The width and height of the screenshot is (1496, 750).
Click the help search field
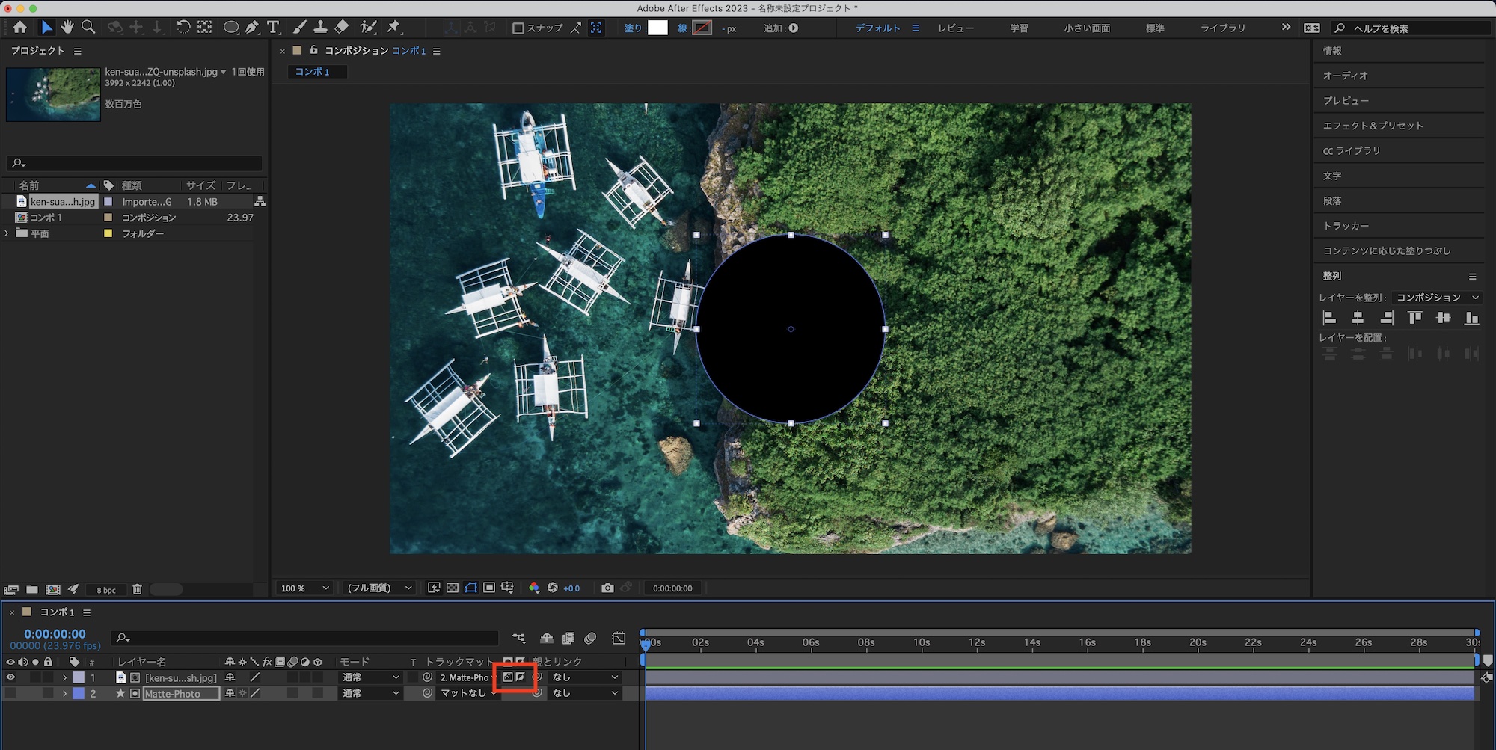[1414, 28]
